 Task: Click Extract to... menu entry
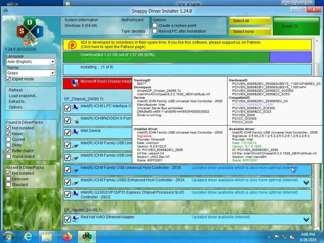pos(18,102)
